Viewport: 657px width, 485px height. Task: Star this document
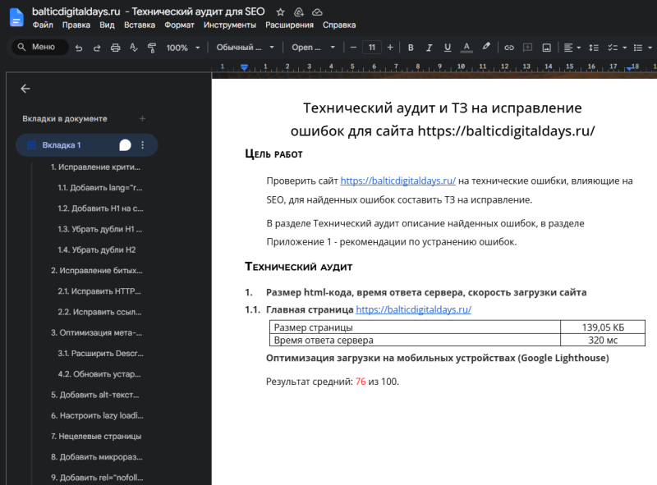pyautogui.click(x=280, y=12)
